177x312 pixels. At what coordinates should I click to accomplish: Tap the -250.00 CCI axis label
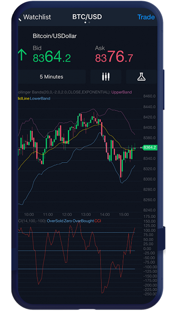coord(149,294)
